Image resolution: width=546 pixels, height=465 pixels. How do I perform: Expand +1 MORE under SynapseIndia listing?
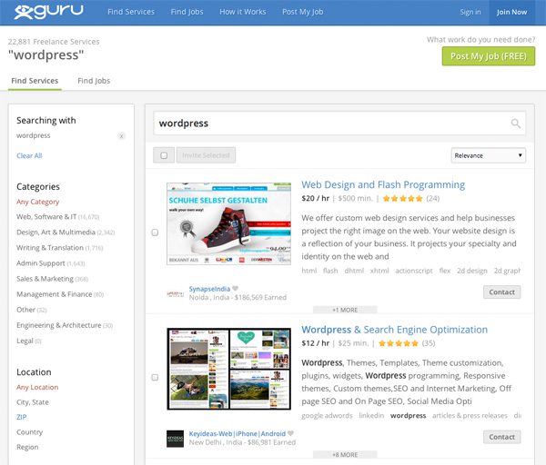345,310
